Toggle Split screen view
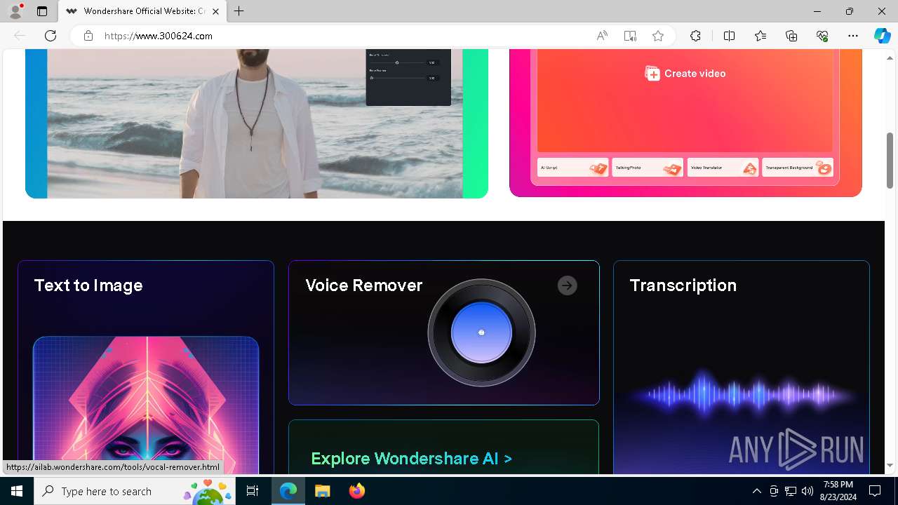The height and width of the screenshot is (505, 898). [729, 36]
